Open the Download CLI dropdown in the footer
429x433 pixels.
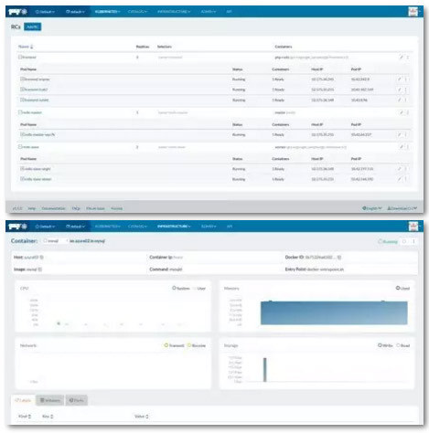pyautogui.click(x=402, y=208)
